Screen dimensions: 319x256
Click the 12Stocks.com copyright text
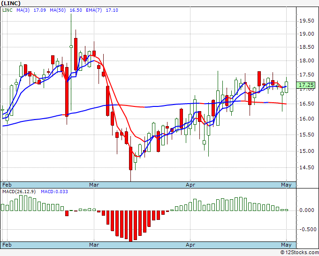click(x=299, y=252)
